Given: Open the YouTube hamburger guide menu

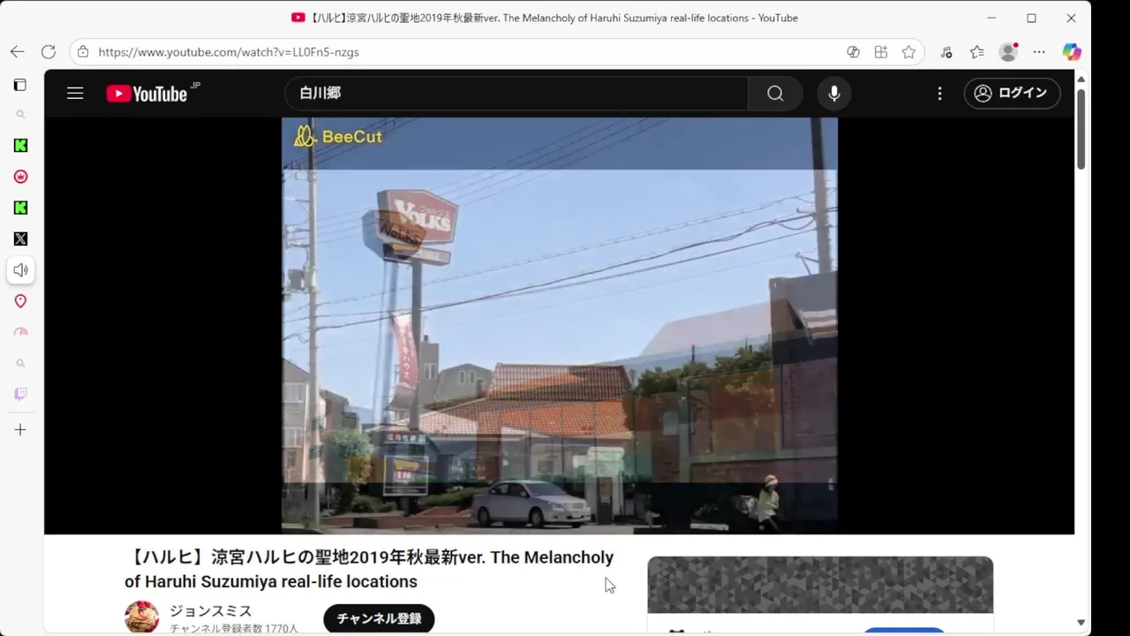Looking at the screenshot, I should click(75, 93).
